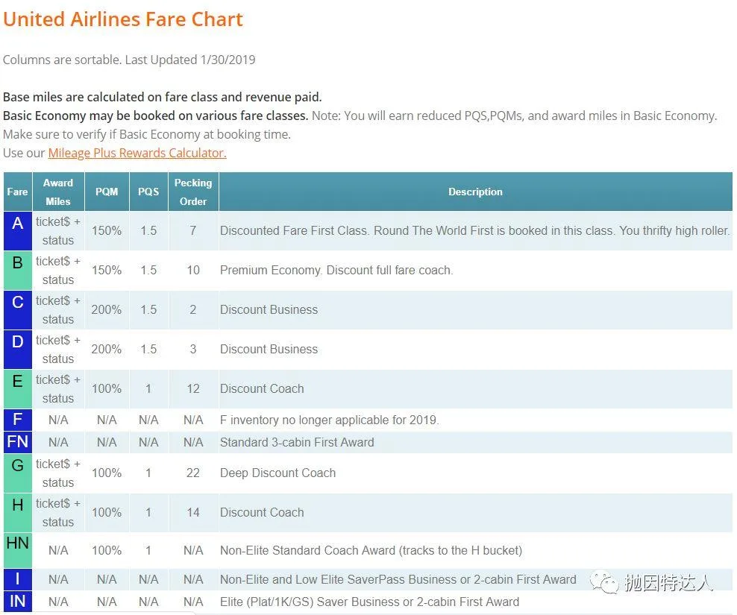Click pecking order 7 in row A

[x=193, y=230]
